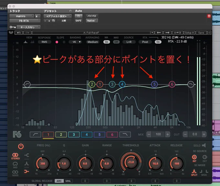This screenshot has width=220, height=186.
Task: Open the 'a' insert slot dropdown
Action: click(38, 16)
